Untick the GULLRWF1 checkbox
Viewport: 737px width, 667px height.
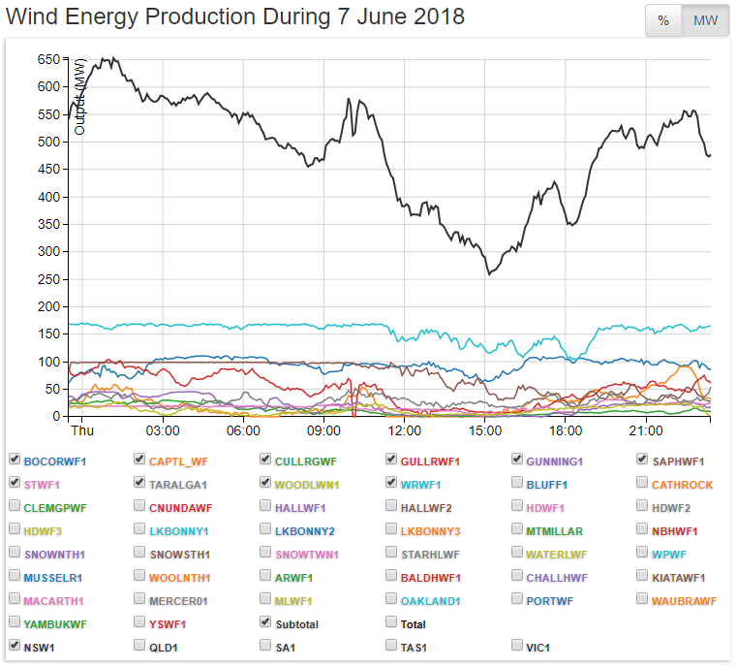pos(392,459)
